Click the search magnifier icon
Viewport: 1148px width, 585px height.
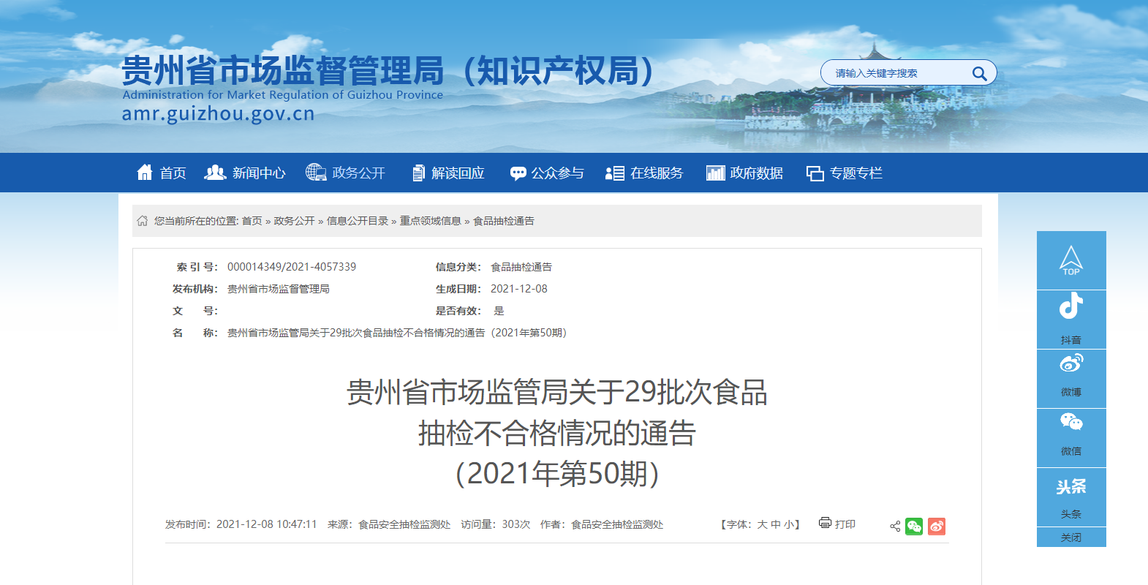[979, 73]
